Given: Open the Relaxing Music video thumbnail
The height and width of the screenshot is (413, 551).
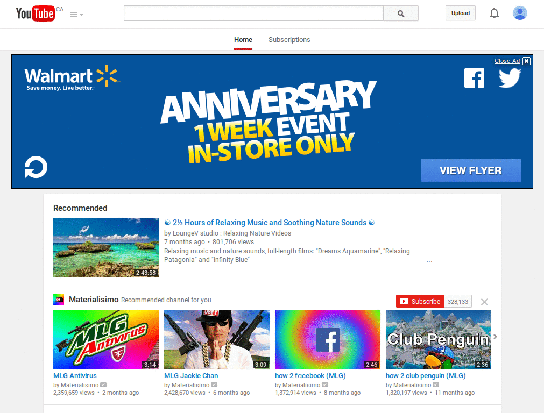Looking at the screenshot, I should point(106,248).
